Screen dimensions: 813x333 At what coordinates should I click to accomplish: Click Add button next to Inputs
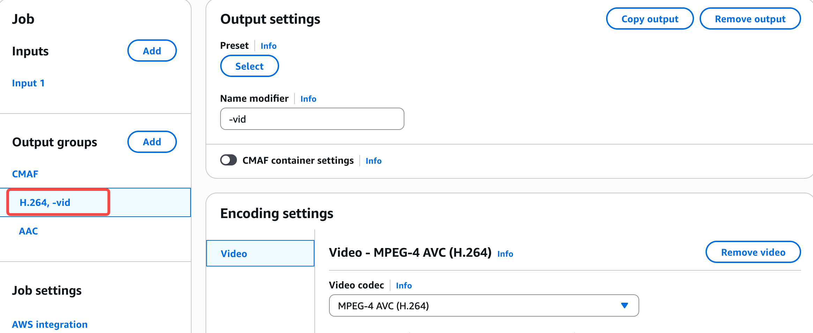[x=152, y=51]
